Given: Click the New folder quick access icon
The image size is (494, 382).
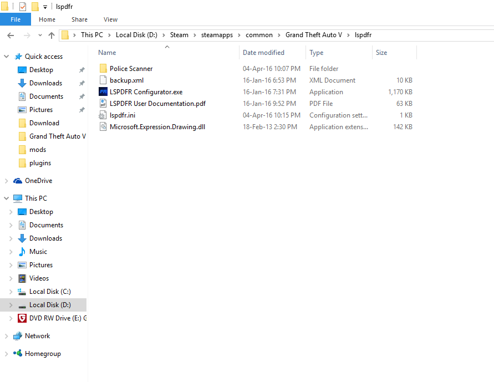Looking at the screenshot, I should tap(35, 6).
